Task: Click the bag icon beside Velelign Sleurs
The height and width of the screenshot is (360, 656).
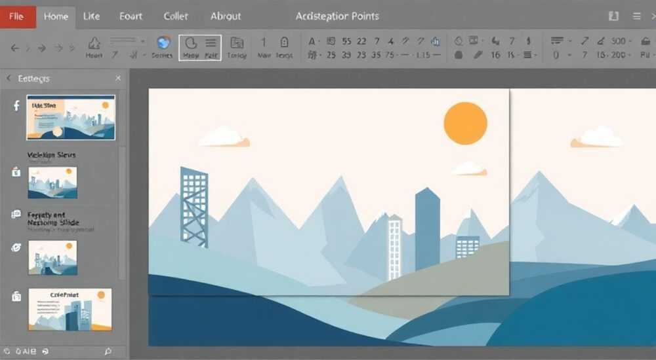Action: tap(16, 171)
